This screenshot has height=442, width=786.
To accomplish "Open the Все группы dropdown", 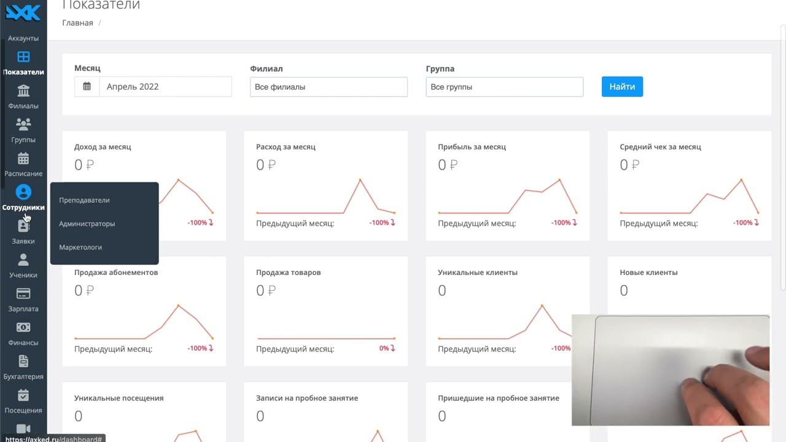I will coord(504,87).
